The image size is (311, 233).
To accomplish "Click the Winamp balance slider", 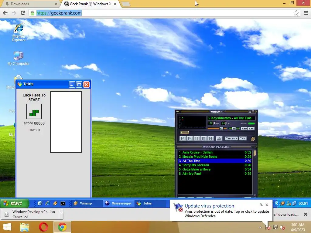I will (234, 128).
